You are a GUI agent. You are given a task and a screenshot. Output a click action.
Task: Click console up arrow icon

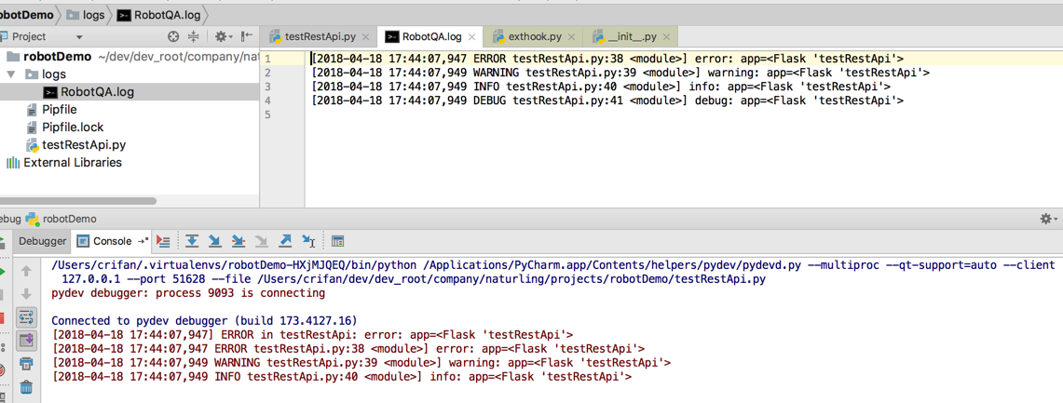tap(26, 272)
